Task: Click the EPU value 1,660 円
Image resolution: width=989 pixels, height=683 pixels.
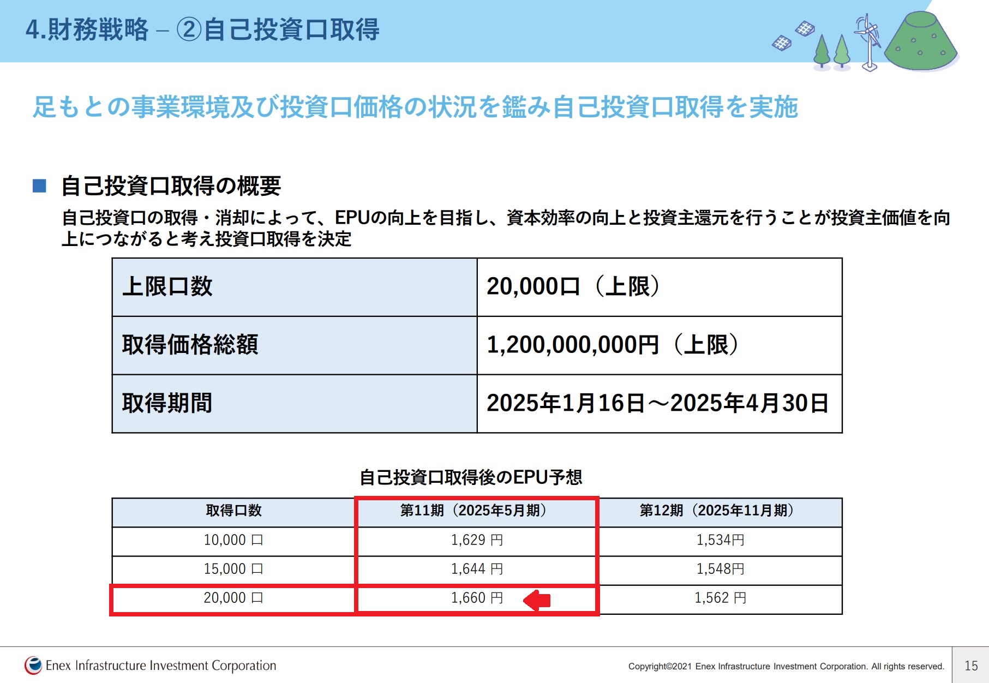Action: (x=477, y=598)
